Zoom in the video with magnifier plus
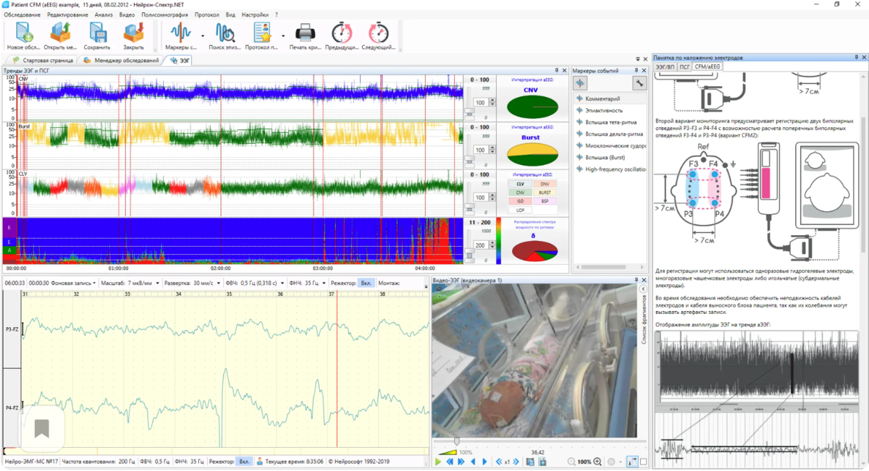 coord(597,462)
